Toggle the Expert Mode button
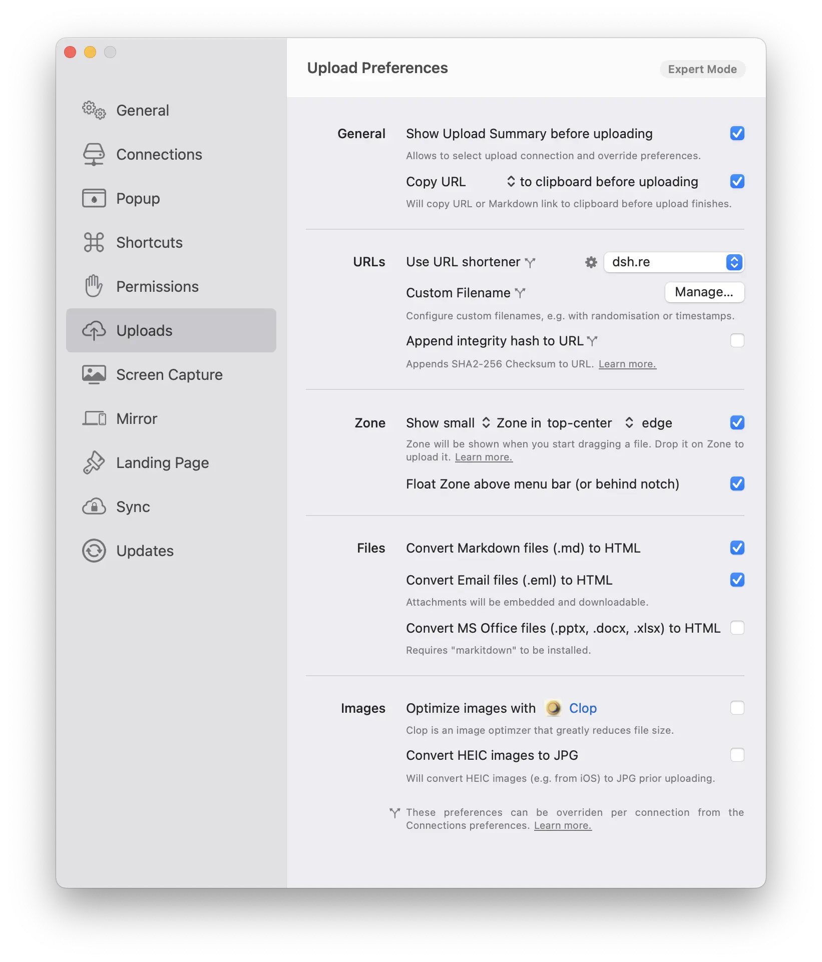 pyautogui.click(x=702, y=70)
